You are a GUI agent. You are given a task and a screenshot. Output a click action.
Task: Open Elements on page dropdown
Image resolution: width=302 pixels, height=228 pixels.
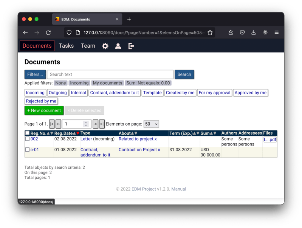(151, 124)
